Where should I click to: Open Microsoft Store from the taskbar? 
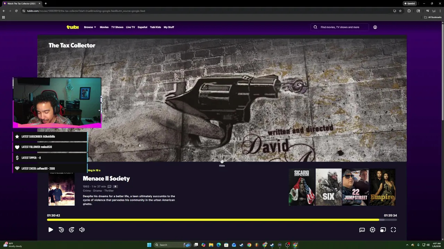coord(226,245)
